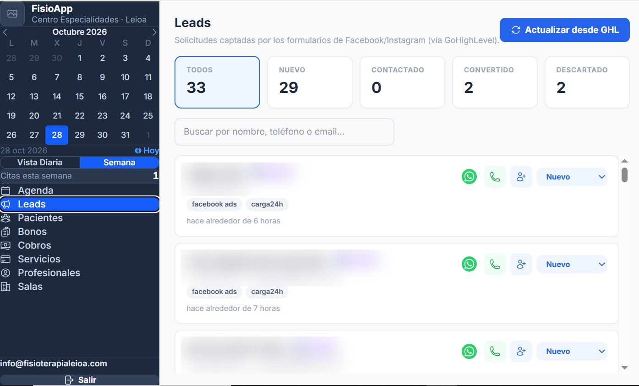The image size is (639, 386).
Task: Click the "Citas esta semana" label
Action: [x=36, y=176]
